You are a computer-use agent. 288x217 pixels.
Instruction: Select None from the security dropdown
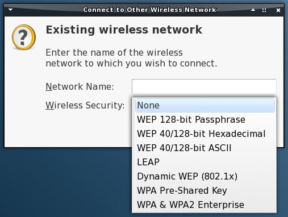tap(205, 105)
